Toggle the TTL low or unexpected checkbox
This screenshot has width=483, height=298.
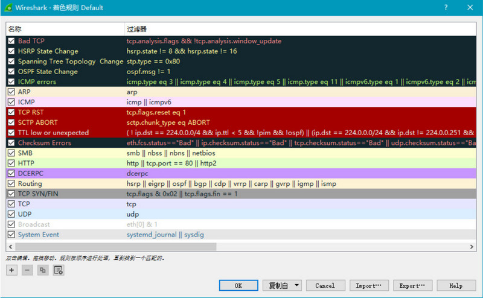[11, 133]
